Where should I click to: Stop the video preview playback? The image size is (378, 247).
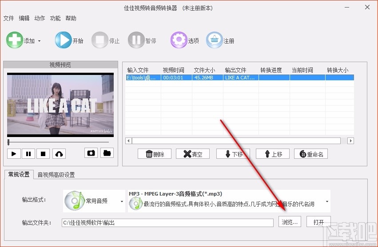(x=43, y=153)
